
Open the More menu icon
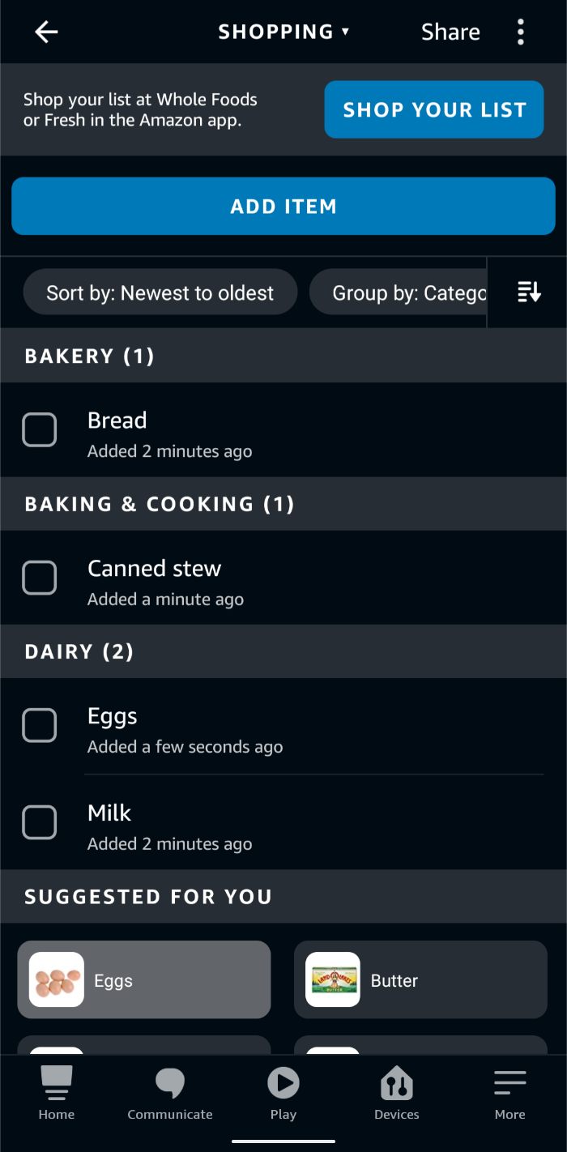pos(509,1083)
